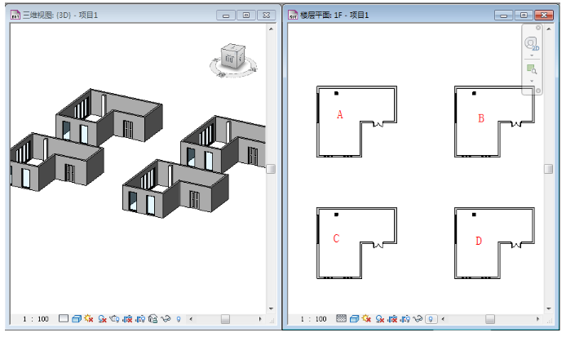Screen dimensions: 566x337
Task: Open Detail Level in the 3D view
Action: click(x=64, y=318)
